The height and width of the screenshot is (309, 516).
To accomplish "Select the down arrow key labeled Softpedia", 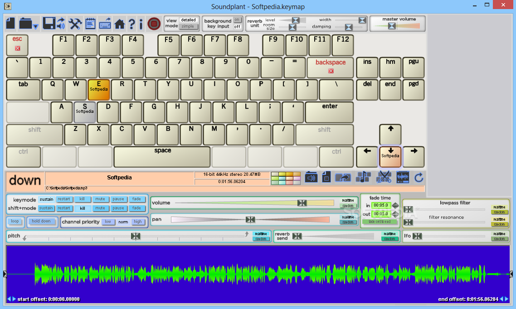I will click(390, 156).
